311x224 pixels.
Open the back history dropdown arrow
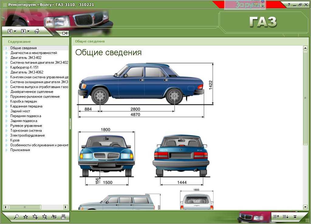click(x=15, y=31)
